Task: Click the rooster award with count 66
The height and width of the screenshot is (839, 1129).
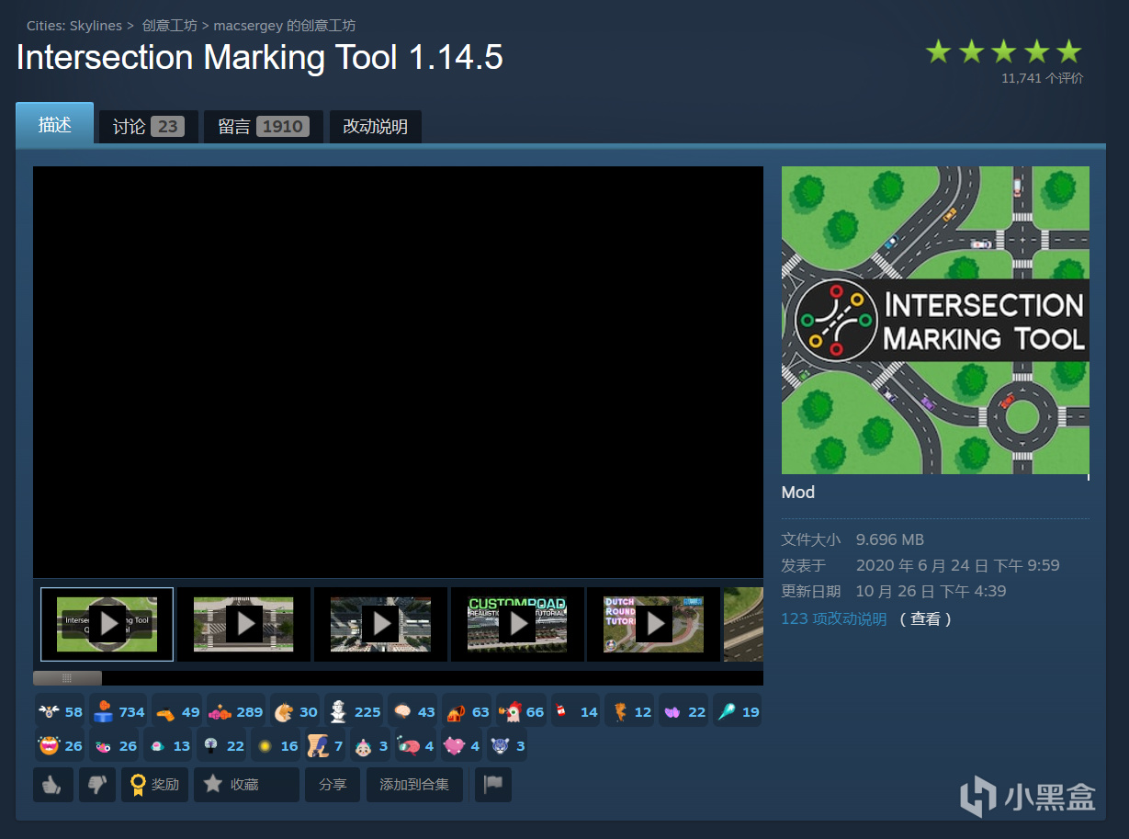Action: pyautogui.click(x=522, y=711)
